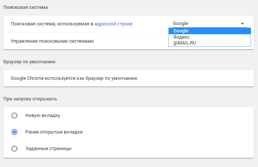Click text Google Chrome используется как браузер по умолчанию
Image resolution: width=258 pixels, height=167 pixels.
[x=74, y=78]
